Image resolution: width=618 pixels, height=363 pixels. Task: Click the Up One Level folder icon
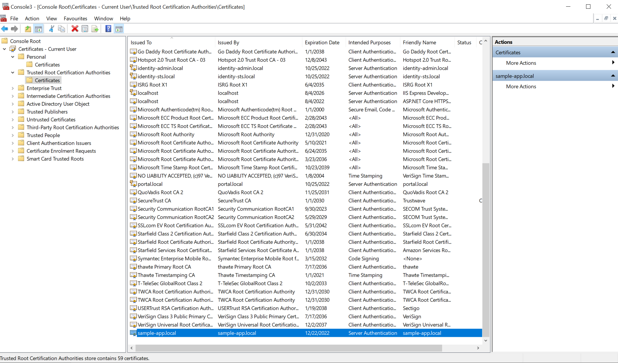[28, 29]
